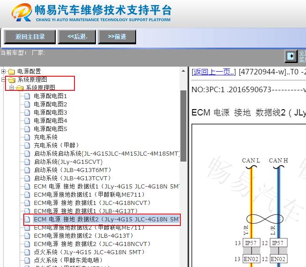Viewport: 306px width, 267px height.
Task: Go back with the <<后退 button
Action: click(x=77, y=37)
